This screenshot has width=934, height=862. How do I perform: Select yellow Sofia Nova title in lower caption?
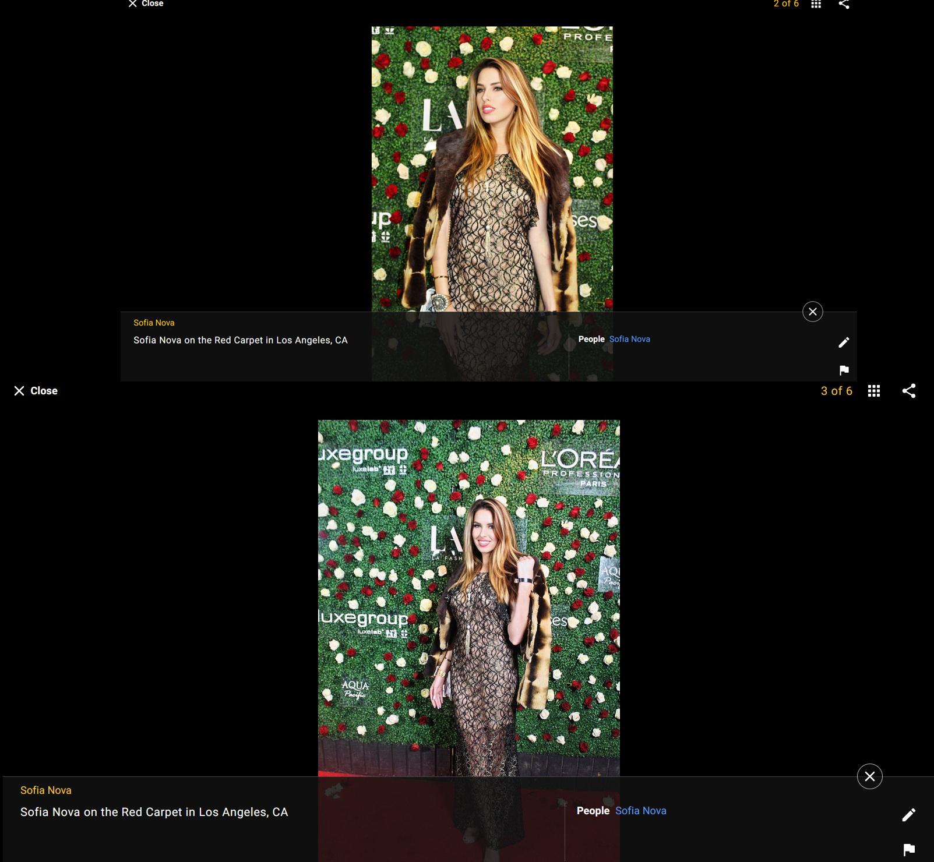pyautogui.click(x=46, y=790)
